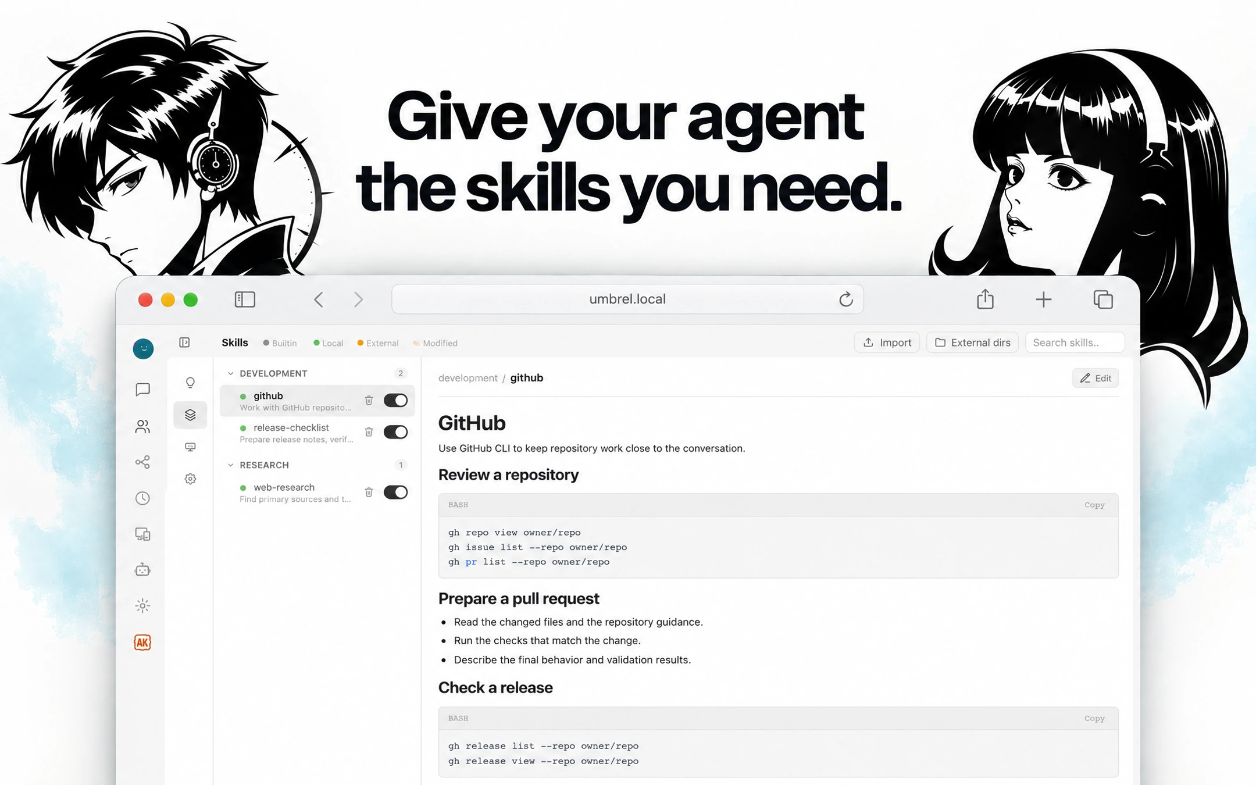Filter skills by Local
Viewport: 1256px width, 785px height.
pos(328,343)
